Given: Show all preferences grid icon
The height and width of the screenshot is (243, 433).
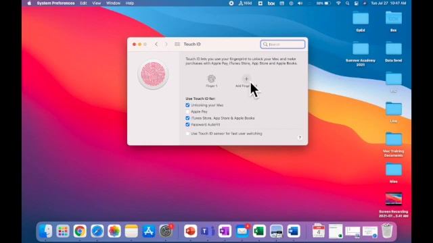Looking at the screenshot, I should [177, 45].
